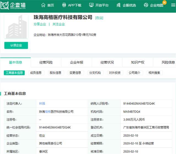
Task: Jump to the 分支机构 section
Action: pos(95,73)
